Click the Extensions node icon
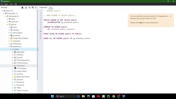Viewport: 176px width, 99px height. pos(11,35)
